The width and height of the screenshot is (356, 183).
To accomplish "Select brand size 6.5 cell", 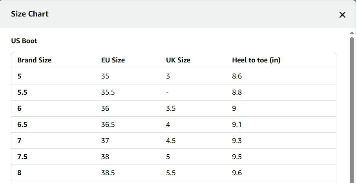I will (x=22, y=124).
